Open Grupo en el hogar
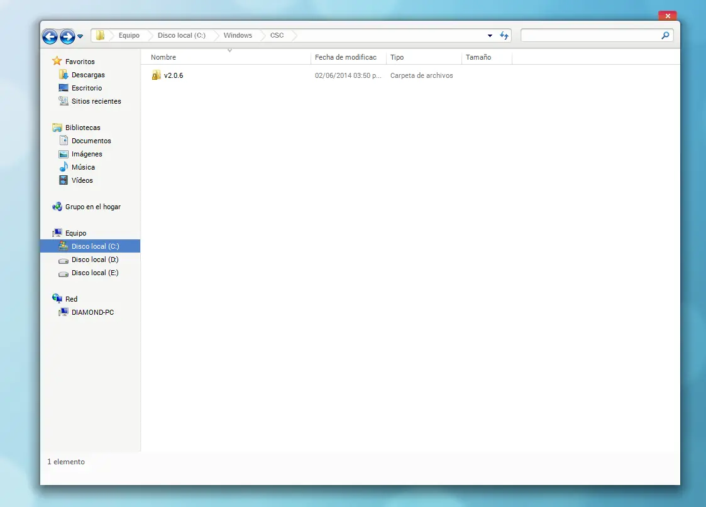Viewport: 706px width, 507px height. (x=93, y=207)
